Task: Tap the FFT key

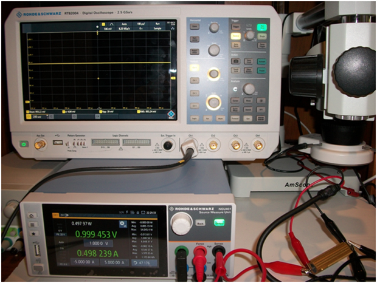Action: pyautogui.click(x=261, y=110)
